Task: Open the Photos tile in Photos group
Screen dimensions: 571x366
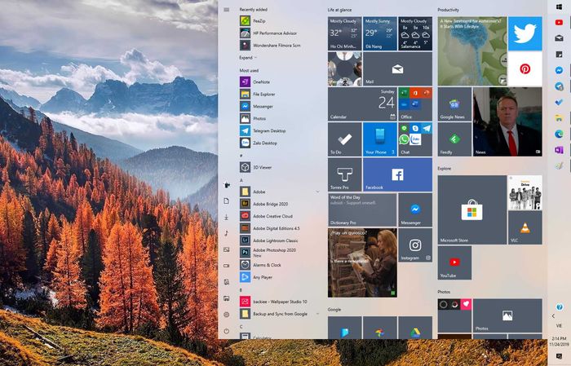Action: (x=507, y=315)
